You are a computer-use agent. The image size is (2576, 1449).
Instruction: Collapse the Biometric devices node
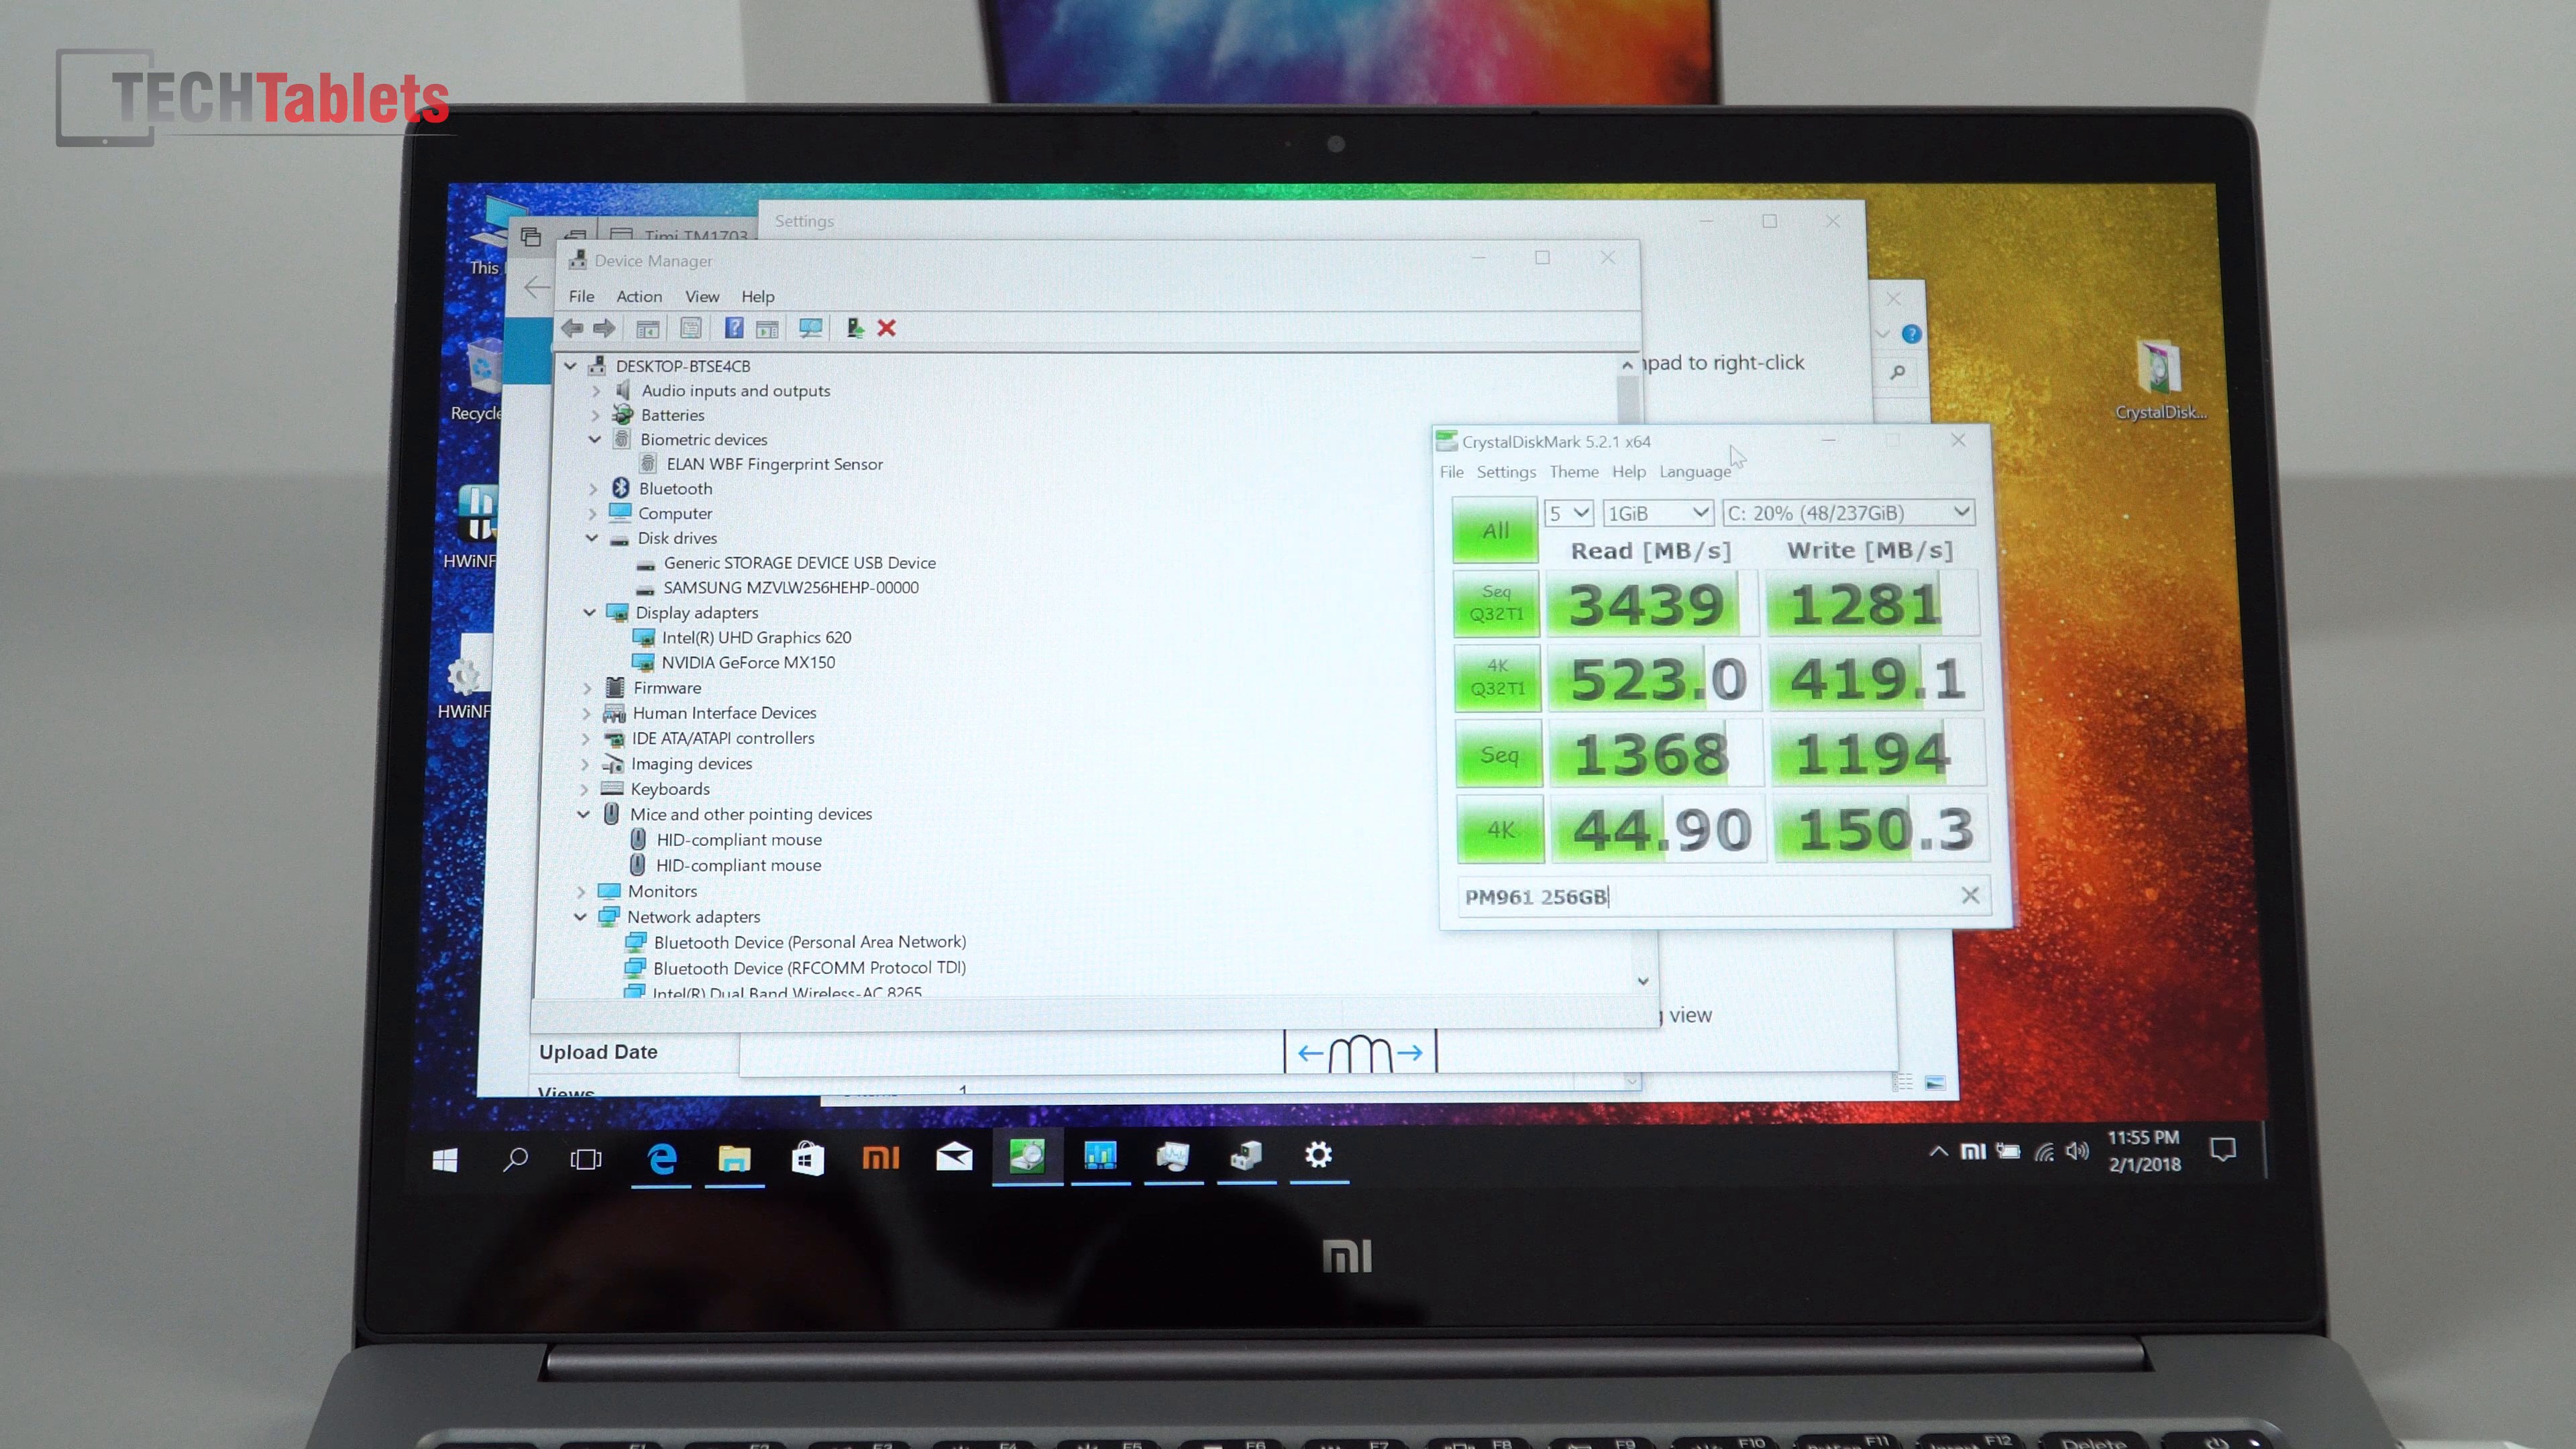tap(595, 439)
